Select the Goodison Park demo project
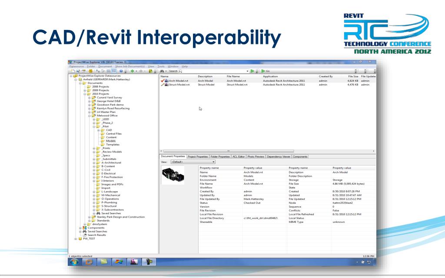 click(110, 105)
